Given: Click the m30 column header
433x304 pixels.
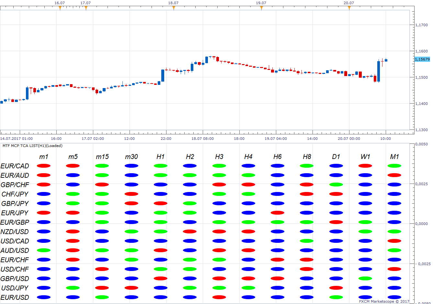Looking at the screenshot, I should tap(131, 157).
